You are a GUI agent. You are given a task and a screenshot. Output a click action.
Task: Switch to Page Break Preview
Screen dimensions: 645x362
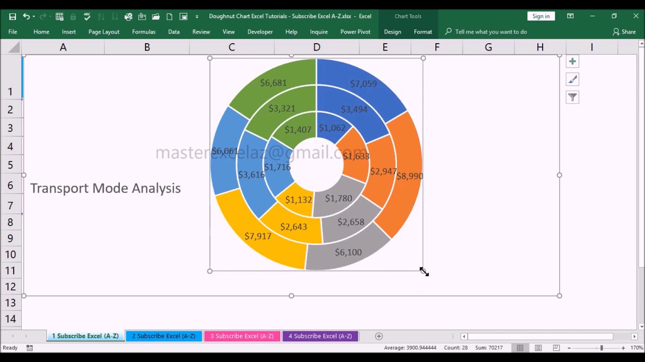(x=556, y=348)
